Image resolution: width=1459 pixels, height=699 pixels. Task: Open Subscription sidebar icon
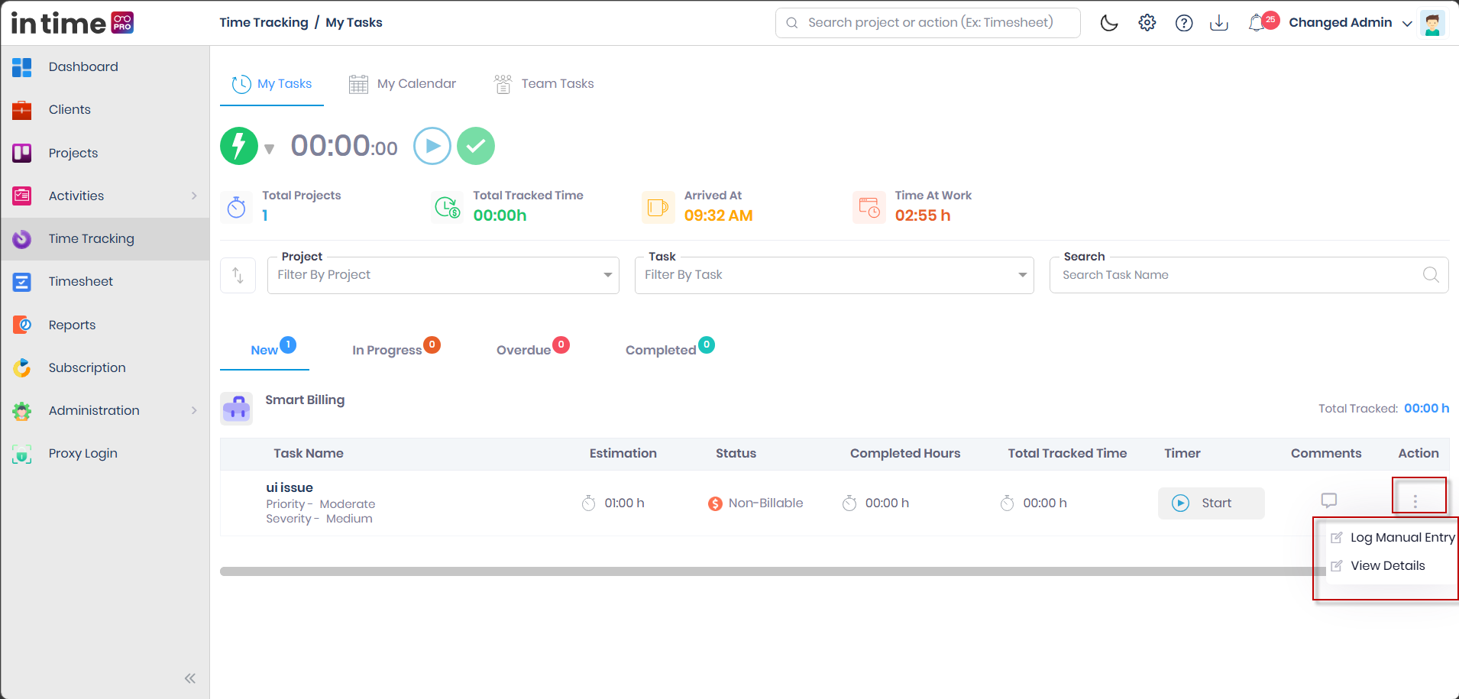22,368
